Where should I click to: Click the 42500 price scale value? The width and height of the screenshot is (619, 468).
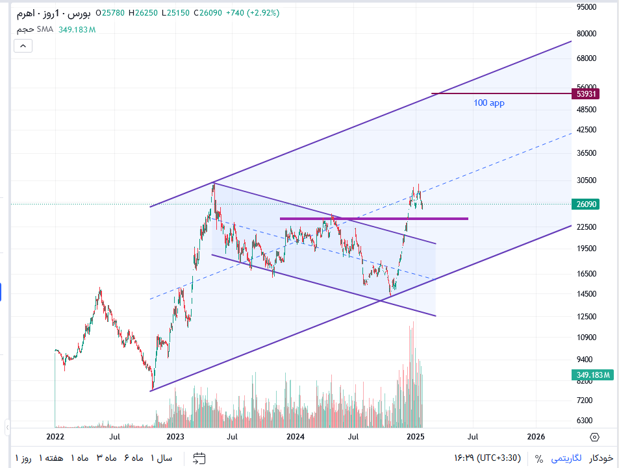587,130
